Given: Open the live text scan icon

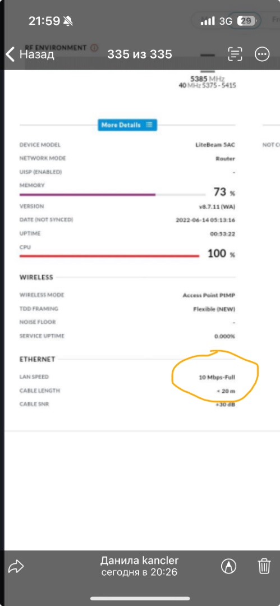Looking at the screenshot, I should click(x=235, y=54).
